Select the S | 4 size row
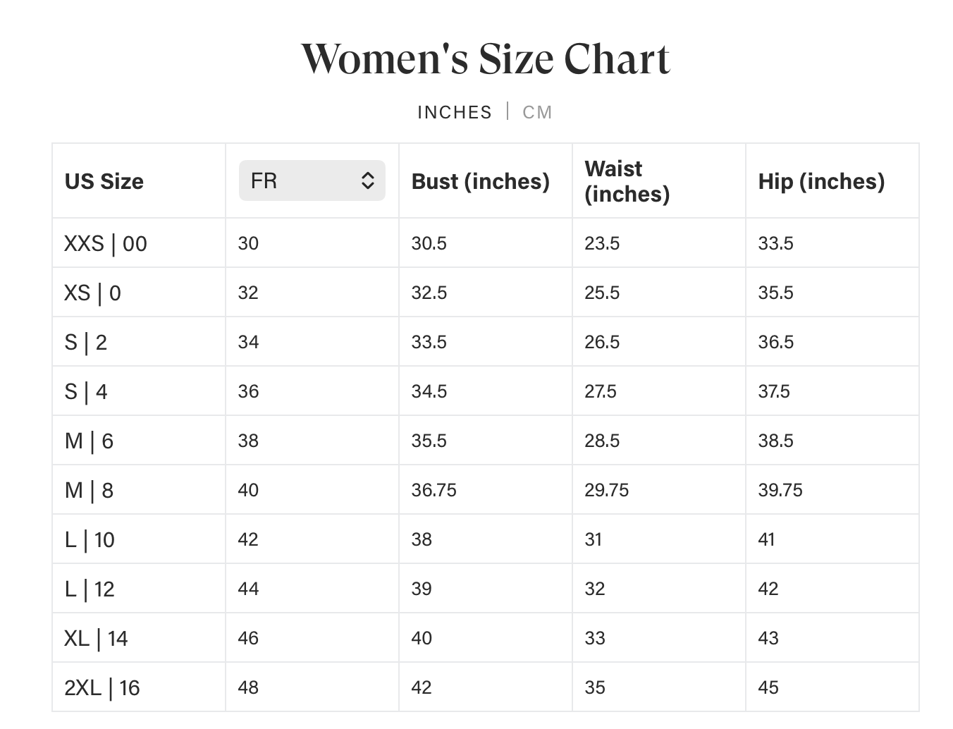Viewport: 953px width, 729px height. 486,391
